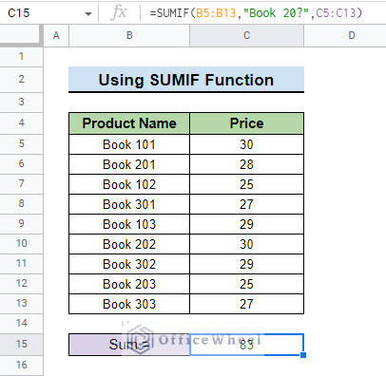This screenshot has width=386, height=376.
Task: Select row 6 header
Action: [x=21, y=164]
